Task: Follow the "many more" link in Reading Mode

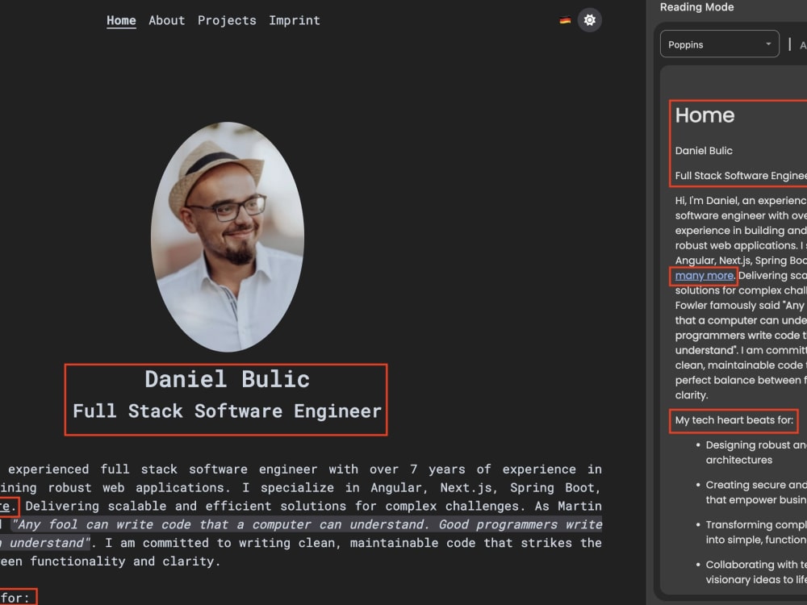Action: (x=704, y=276)
